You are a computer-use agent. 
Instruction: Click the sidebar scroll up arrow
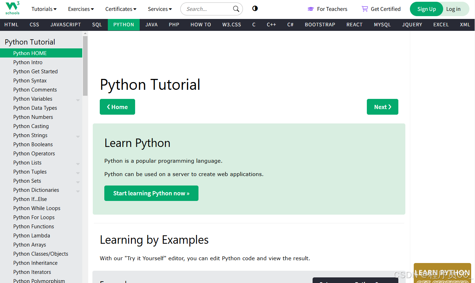pos(85,33)
